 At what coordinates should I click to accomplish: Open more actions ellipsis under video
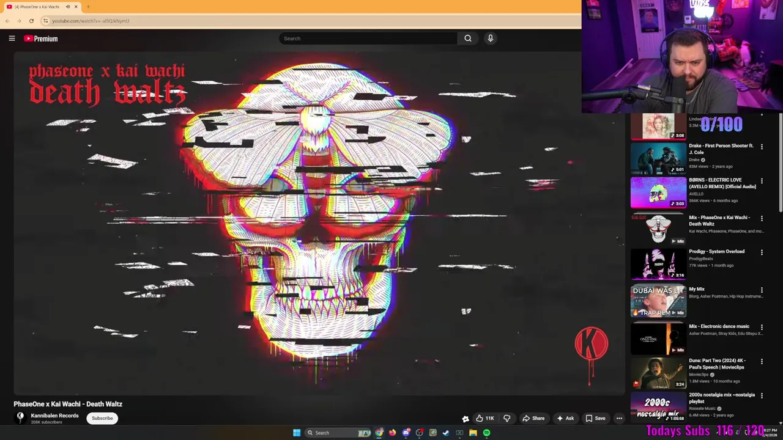(x=619, y=419)
